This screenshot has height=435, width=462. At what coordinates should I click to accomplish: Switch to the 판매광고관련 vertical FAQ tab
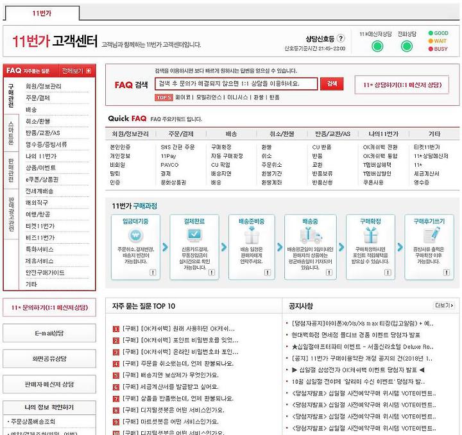click(11, 214)
